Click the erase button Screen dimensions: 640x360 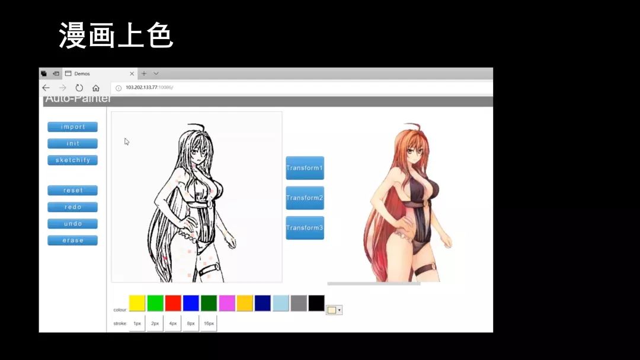[73, 240]
